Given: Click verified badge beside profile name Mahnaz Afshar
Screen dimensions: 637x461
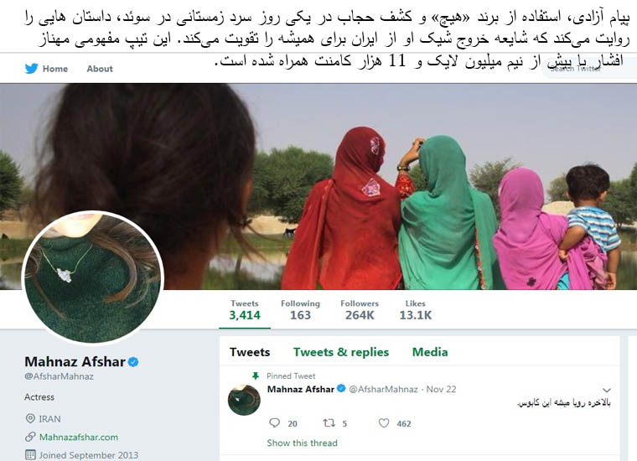Looking at the screenshot, I should [133, 361].
